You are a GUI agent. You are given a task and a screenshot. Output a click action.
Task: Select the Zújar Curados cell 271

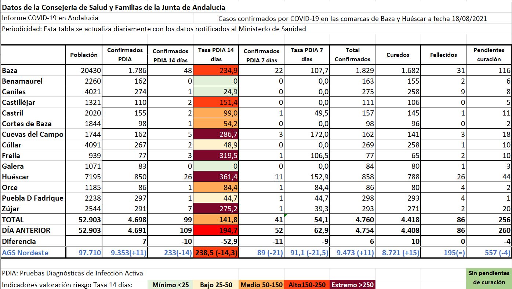click(398, 209)
